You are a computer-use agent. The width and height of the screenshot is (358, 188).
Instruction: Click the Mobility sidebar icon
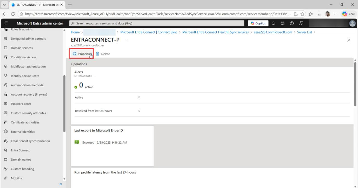coord(5,178)
